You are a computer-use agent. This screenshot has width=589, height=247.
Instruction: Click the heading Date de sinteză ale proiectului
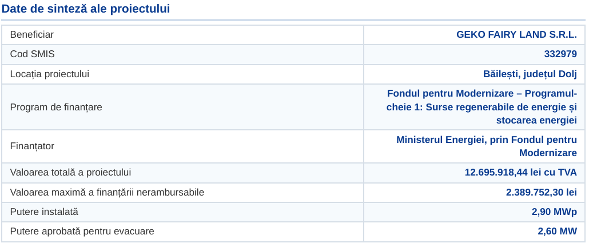click(86, 9)
